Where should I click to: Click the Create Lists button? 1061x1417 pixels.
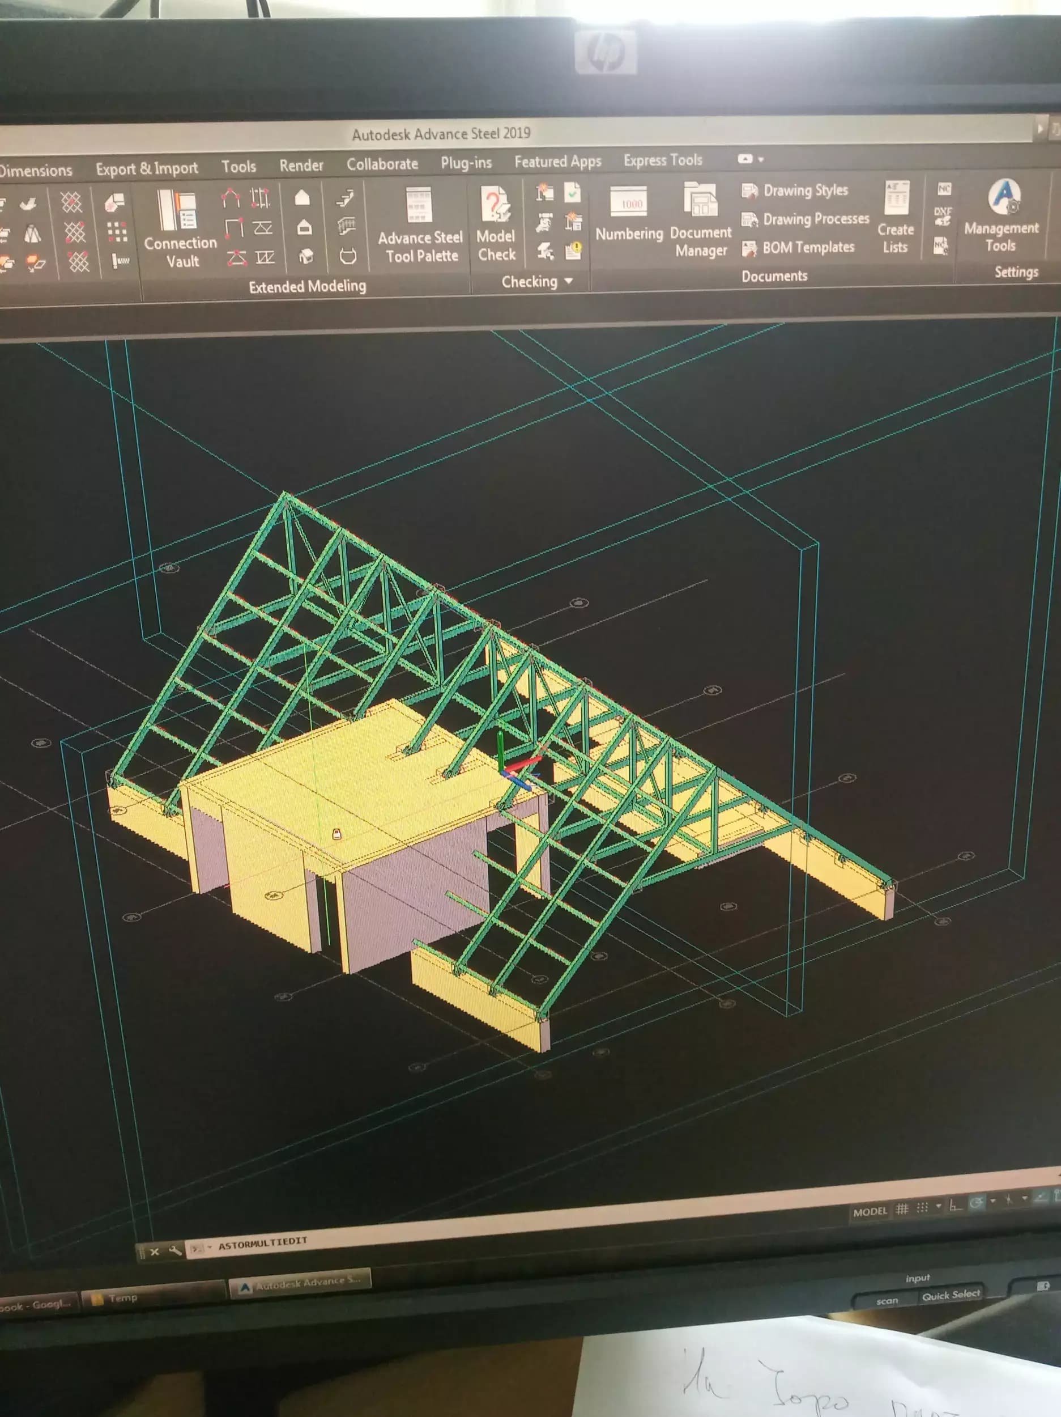[895, 217]
